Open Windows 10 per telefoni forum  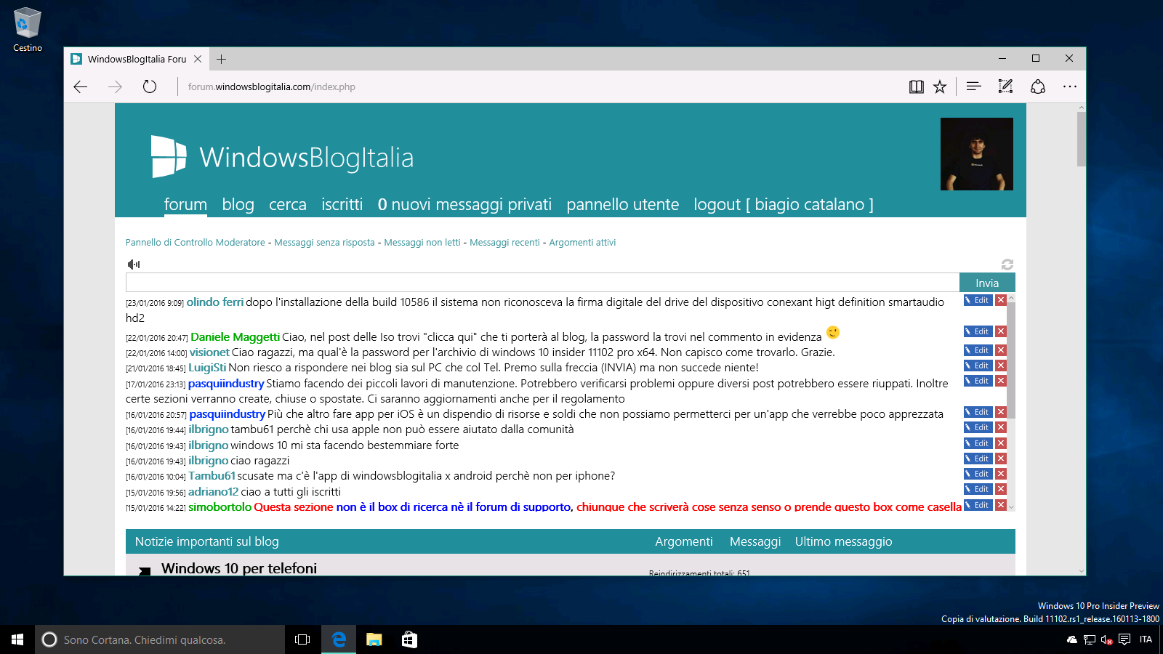(239, 568)
